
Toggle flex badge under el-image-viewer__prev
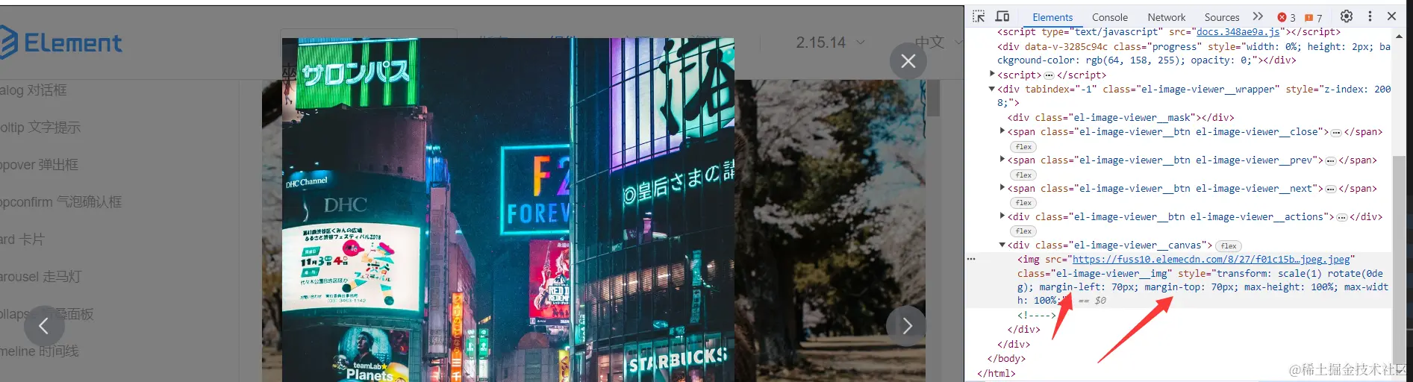(1023, 175)
